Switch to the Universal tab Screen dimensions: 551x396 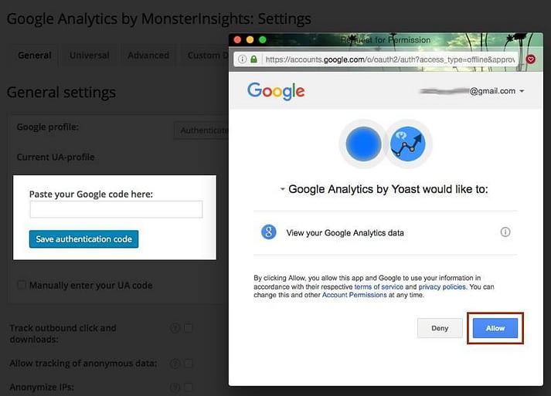point(89,56)
